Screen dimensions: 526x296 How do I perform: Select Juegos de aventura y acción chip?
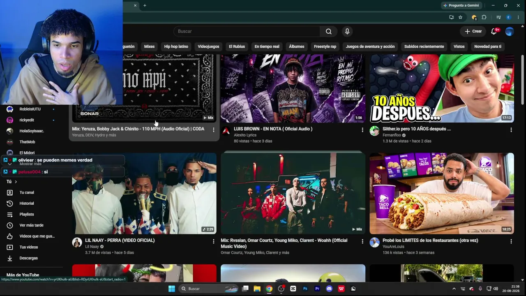tap(370, 46)
